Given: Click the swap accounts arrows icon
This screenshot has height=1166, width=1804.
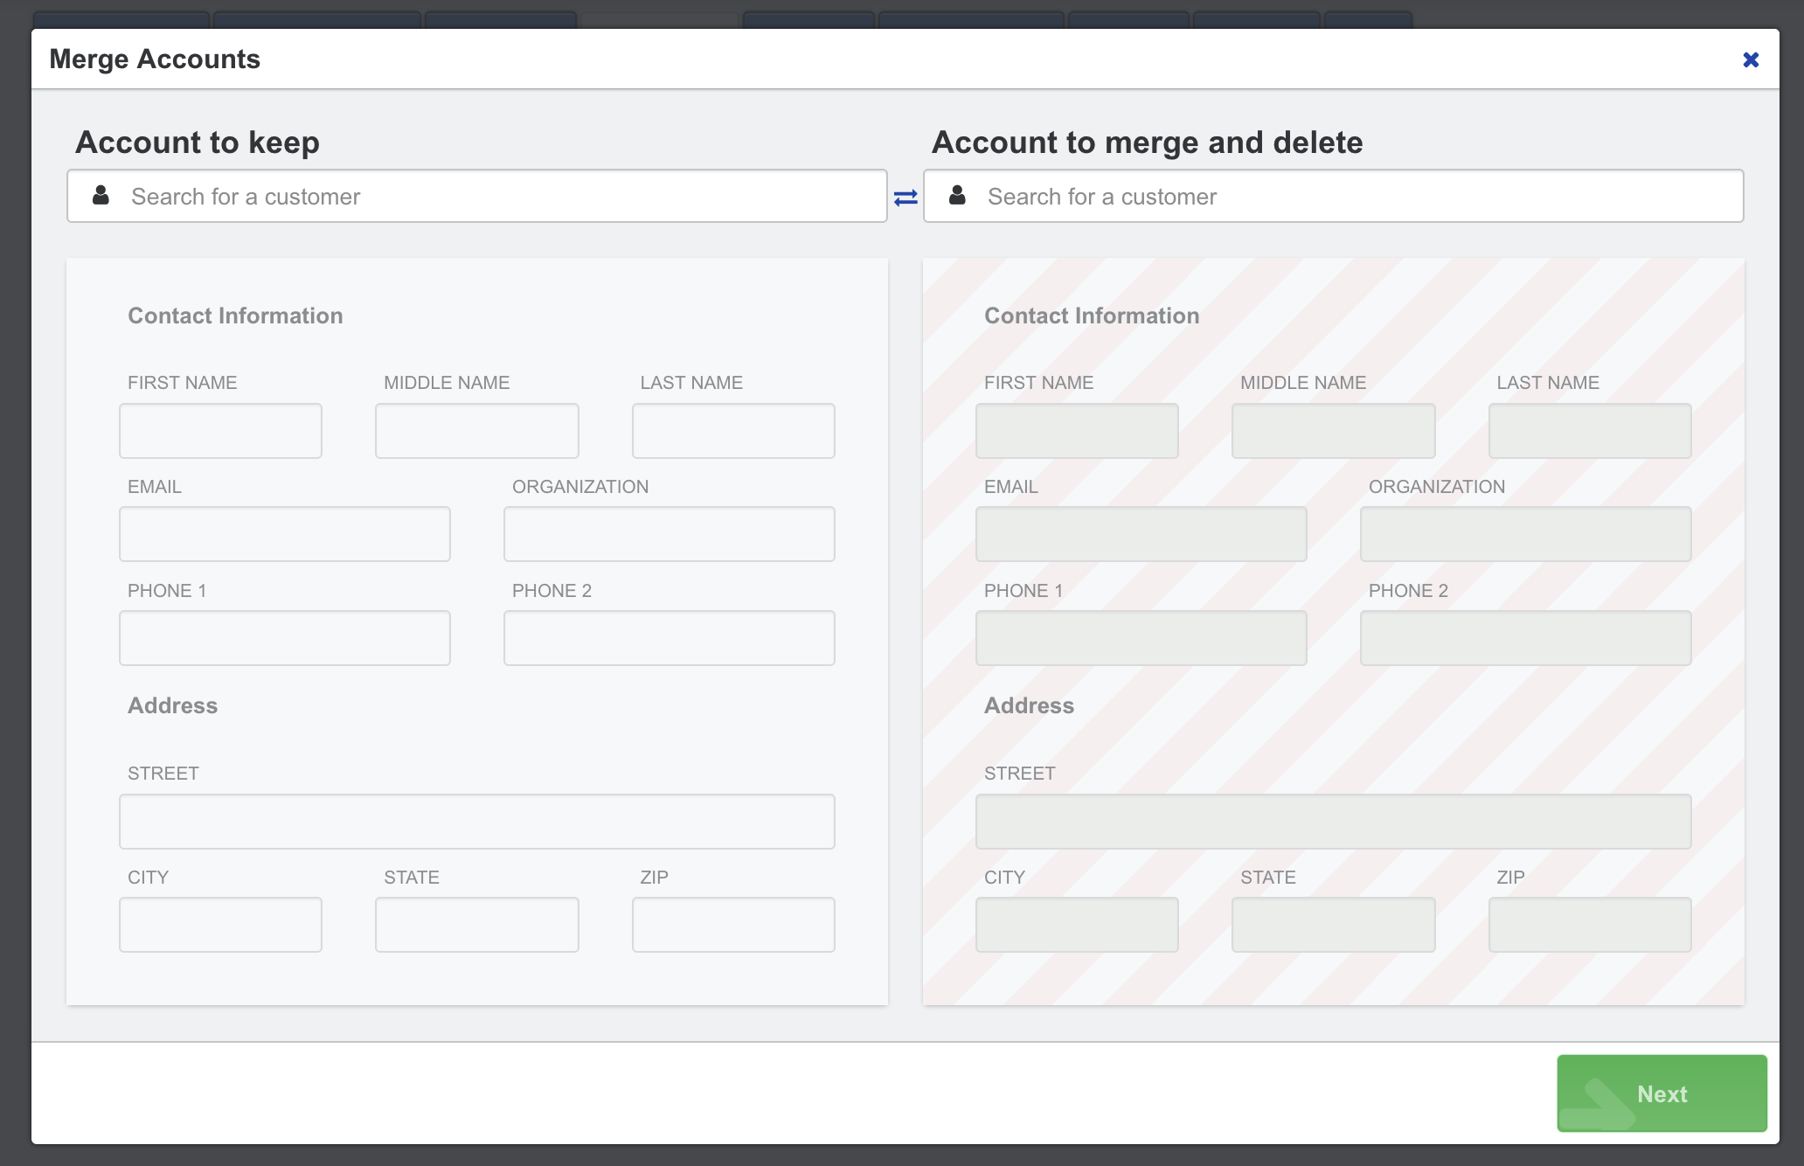Looking at the screenshot, I should pyautogui.click(x=905, y=198).
